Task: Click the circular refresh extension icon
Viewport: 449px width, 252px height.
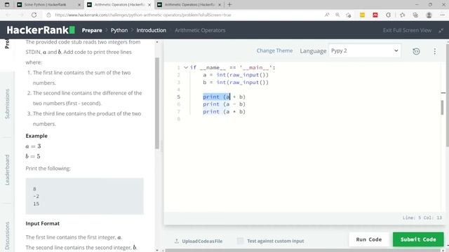Action: [x=388, y=15]
